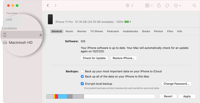
Task: Go forward with the right chevron arrow
Action: [55, 6]
